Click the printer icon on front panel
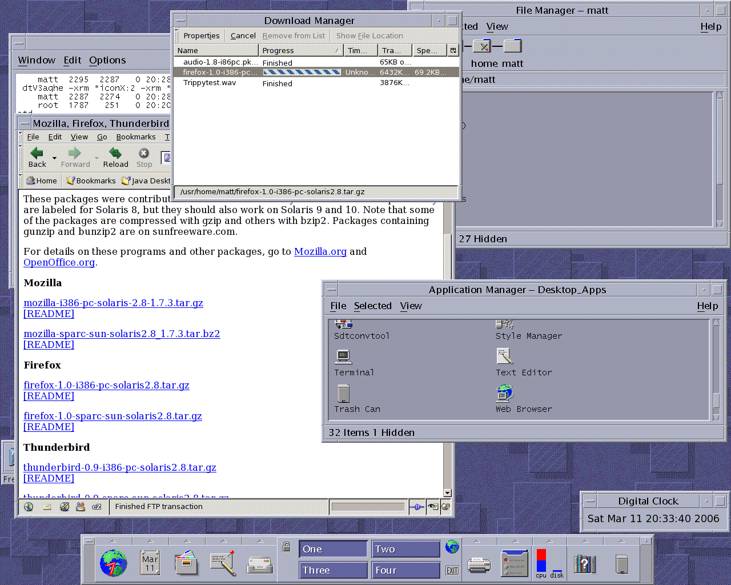The width and height of the screenshot is (731, 585). [x=479, y=564]
